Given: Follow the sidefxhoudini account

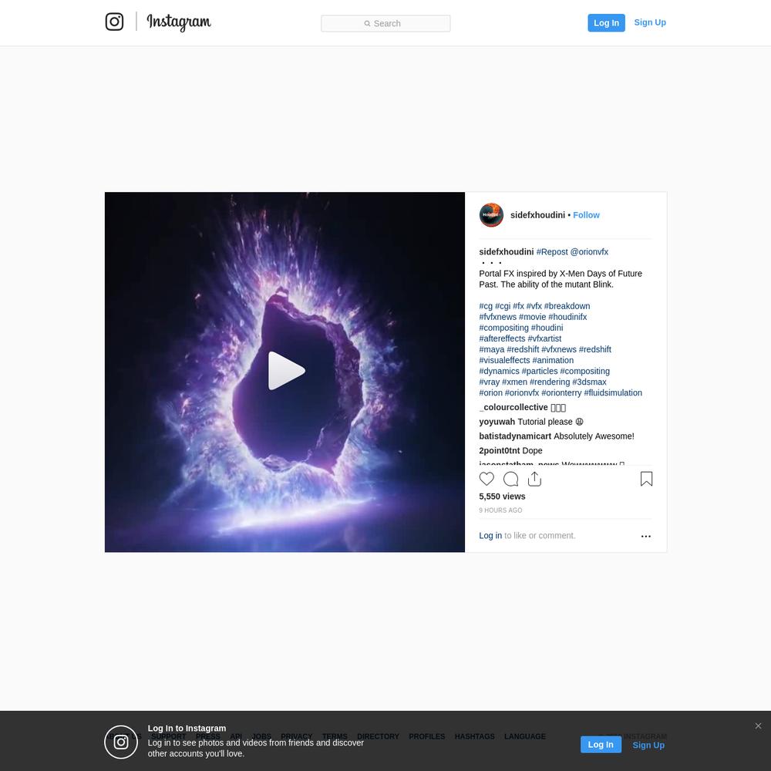Looking at the screenshot, I should (x=586, y=215).
